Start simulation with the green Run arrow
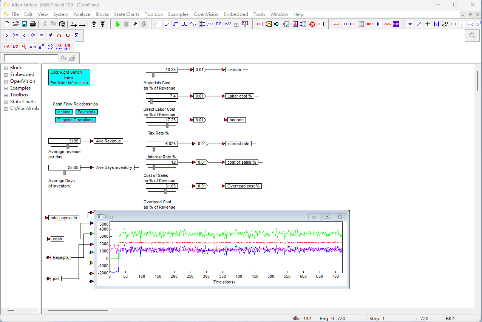The image size is (482, 322). (x=118, y=24)
